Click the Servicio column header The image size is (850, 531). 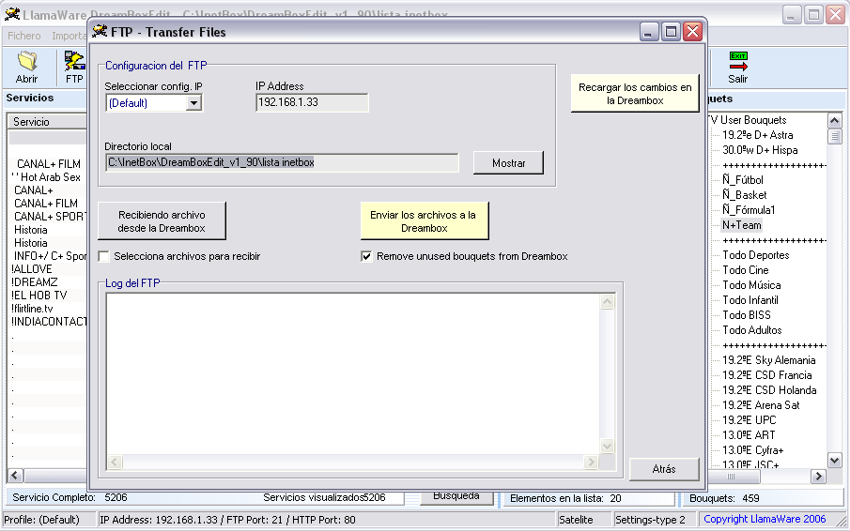point(47,122)
